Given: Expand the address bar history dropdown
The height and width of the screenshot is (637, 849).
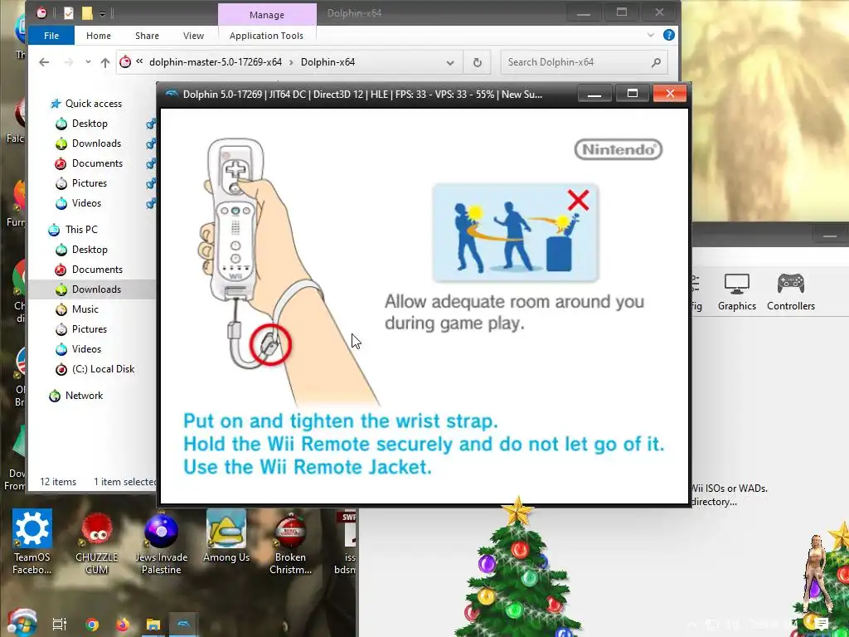Looking at the screenshot, I should coord(450,62).
